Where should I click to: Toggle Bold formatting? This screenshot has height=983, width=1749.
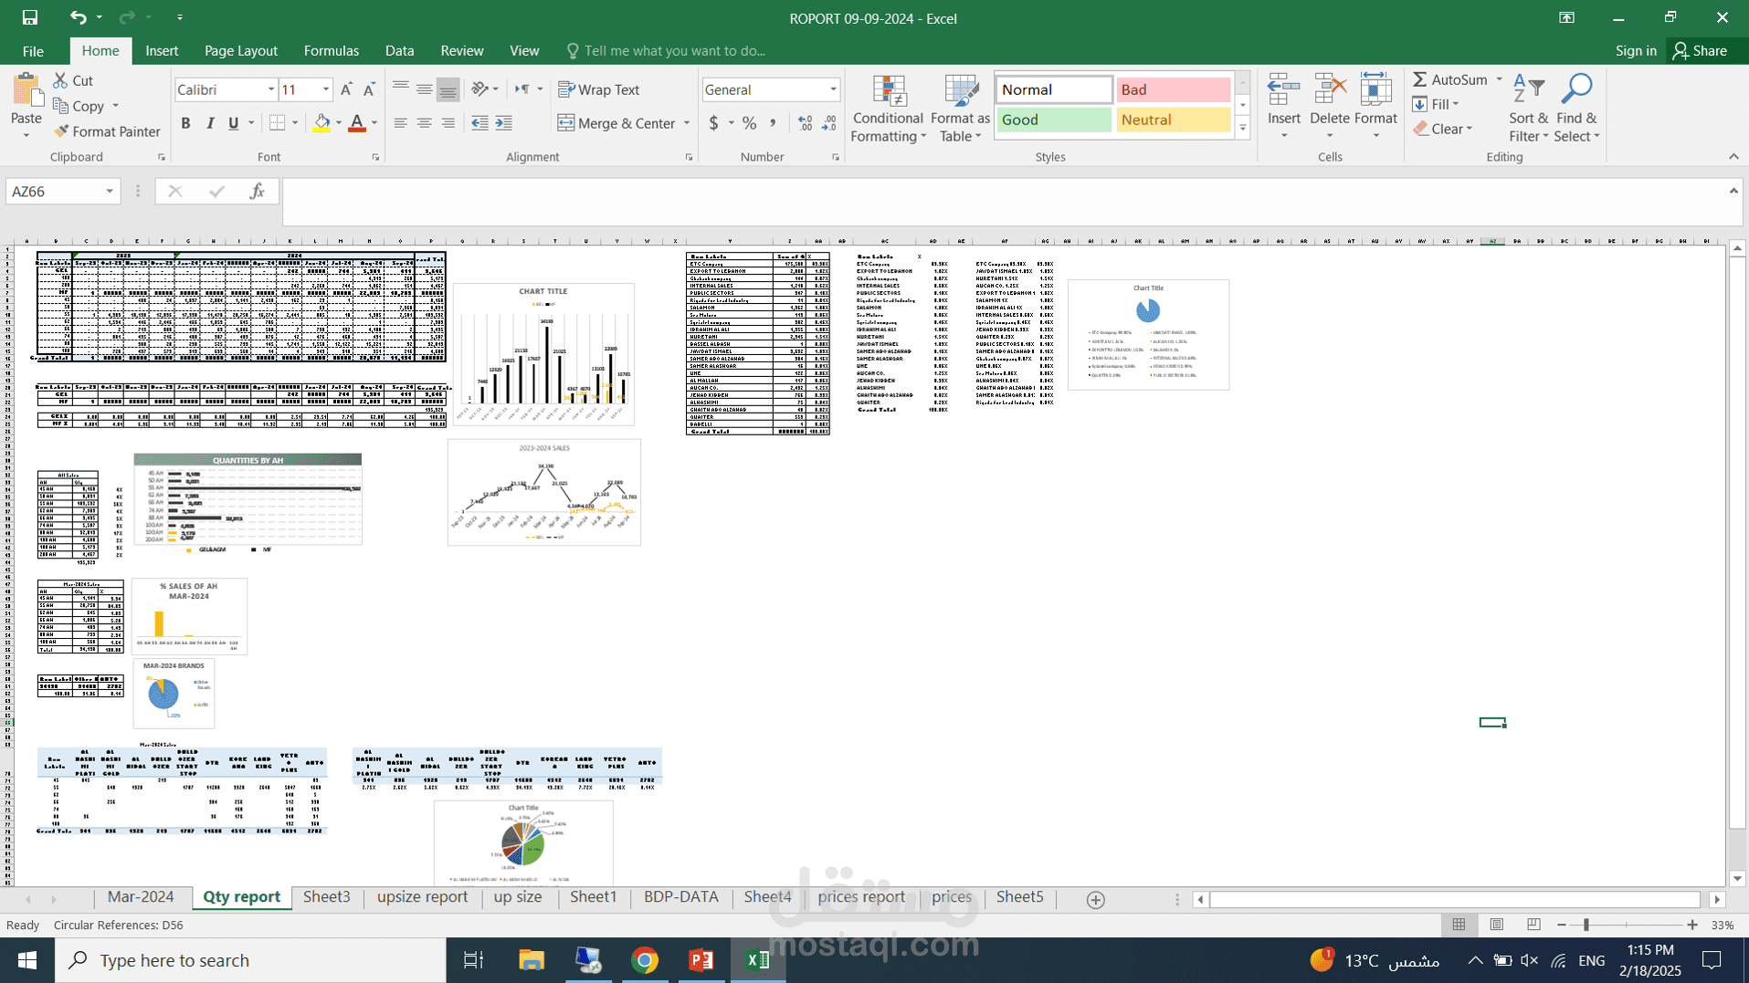click(185, 123)
